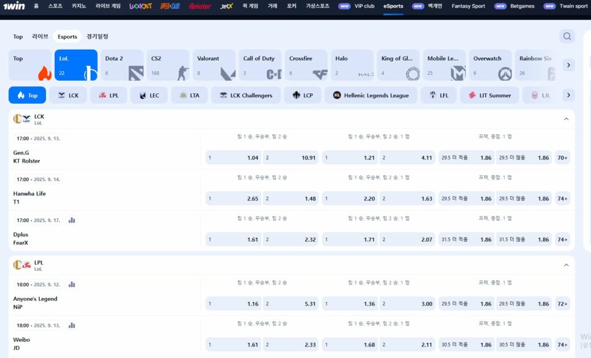
Task: Select the Dota 2 game tile
Action: click(122, 65)
